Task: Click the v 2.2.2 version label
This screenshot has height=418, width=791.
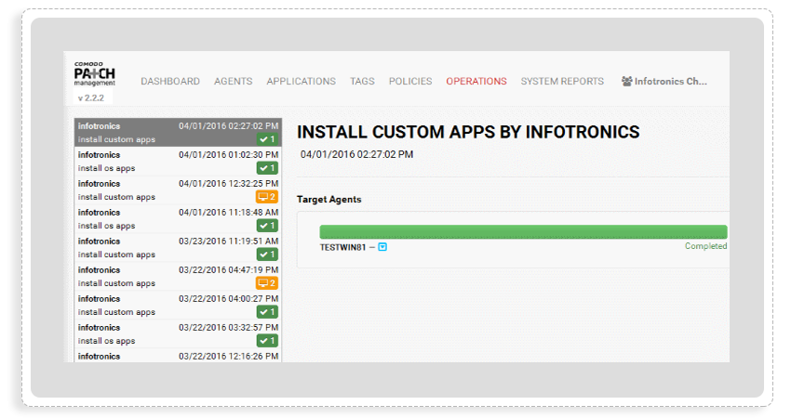Action: coord(91,98)
